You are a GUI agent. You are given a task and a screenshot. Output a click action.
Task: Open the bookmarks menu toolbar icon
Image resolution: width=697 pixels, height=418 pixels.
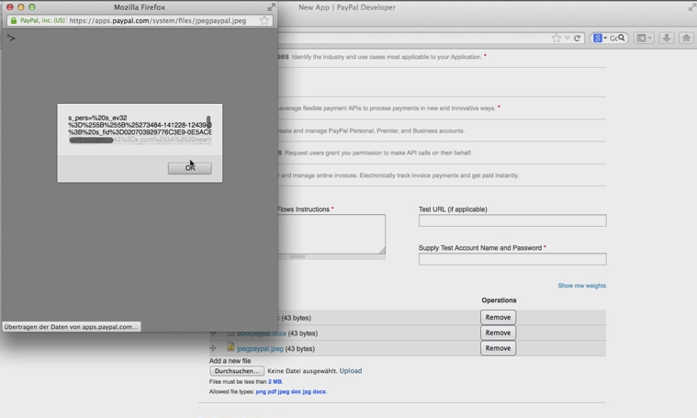641,39
